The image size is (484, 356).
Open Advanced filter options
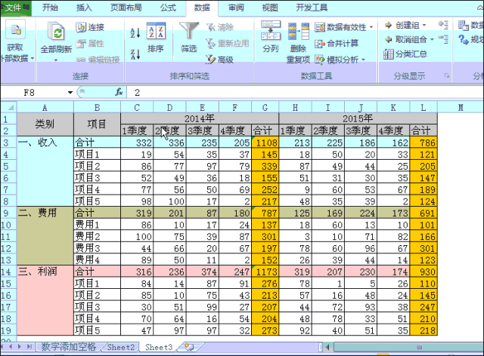[x=219, y=60]
